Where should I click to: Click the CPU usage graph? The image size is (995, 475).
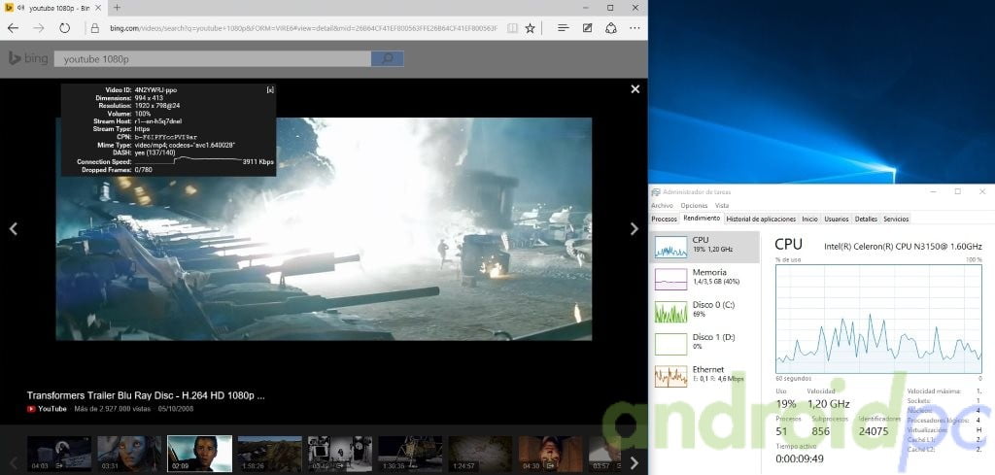pos(878,319)
